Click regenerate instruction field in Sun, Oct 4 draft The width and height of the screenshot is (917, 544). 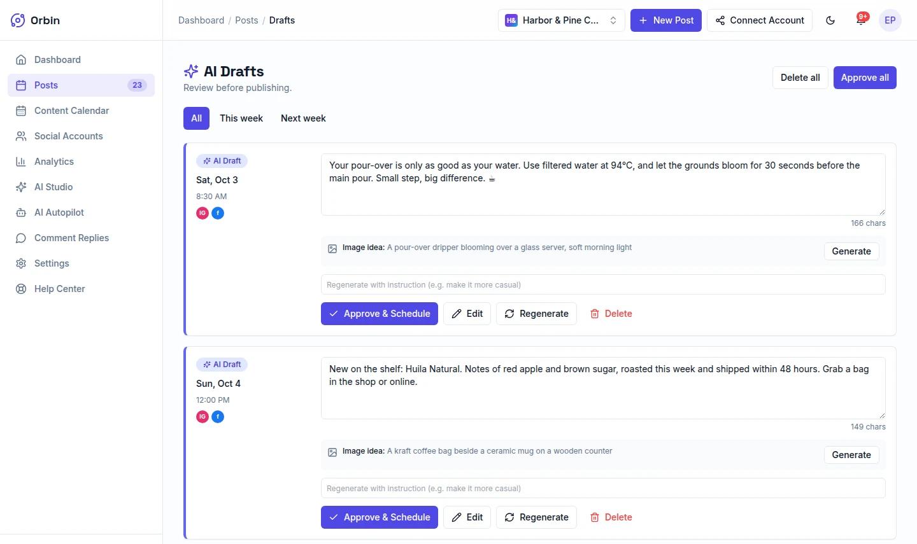[x=603, y=488]
